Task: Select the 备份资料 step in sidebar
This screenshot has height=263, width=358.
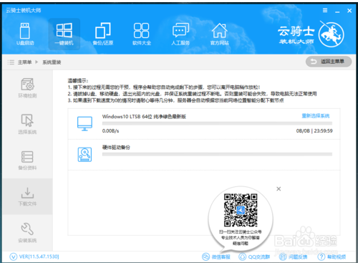Action: pyautogui.click(x=27, y=161)
